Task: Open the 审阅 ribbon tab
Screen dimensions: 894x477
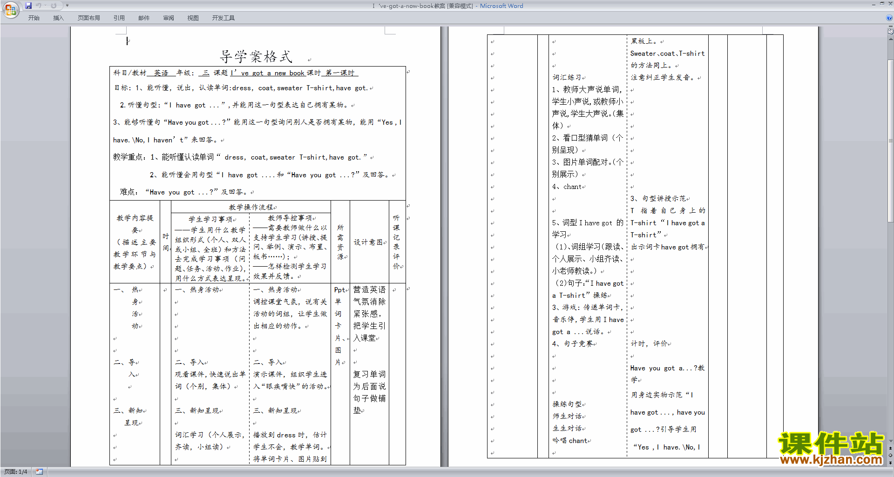Action: [169, 18]
